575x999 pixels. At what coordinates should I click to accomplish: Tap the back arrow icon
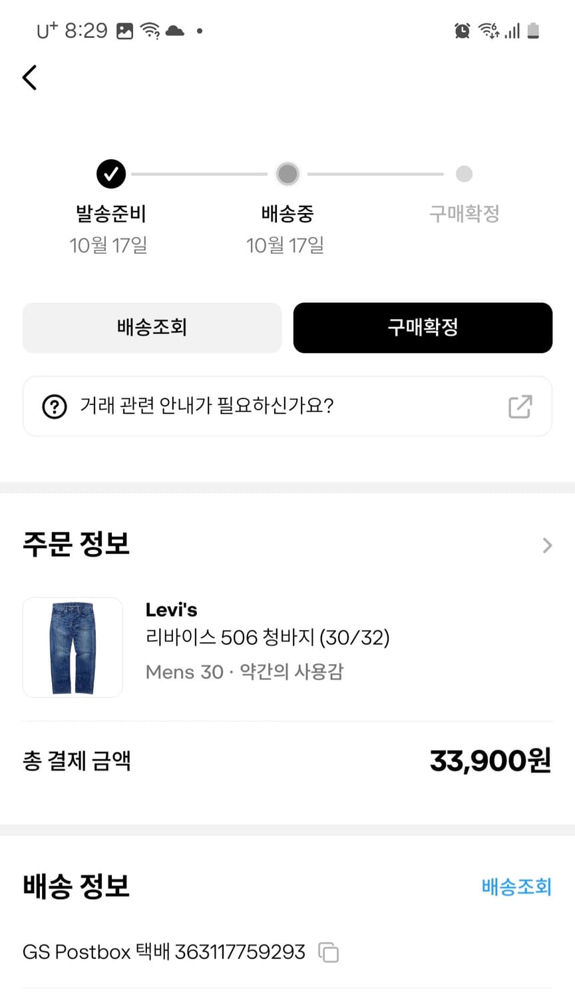29,77
